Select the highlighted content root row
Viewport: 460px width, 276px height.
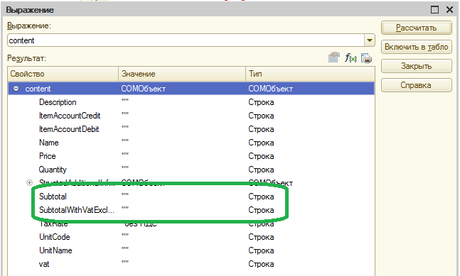click(191, 89)
